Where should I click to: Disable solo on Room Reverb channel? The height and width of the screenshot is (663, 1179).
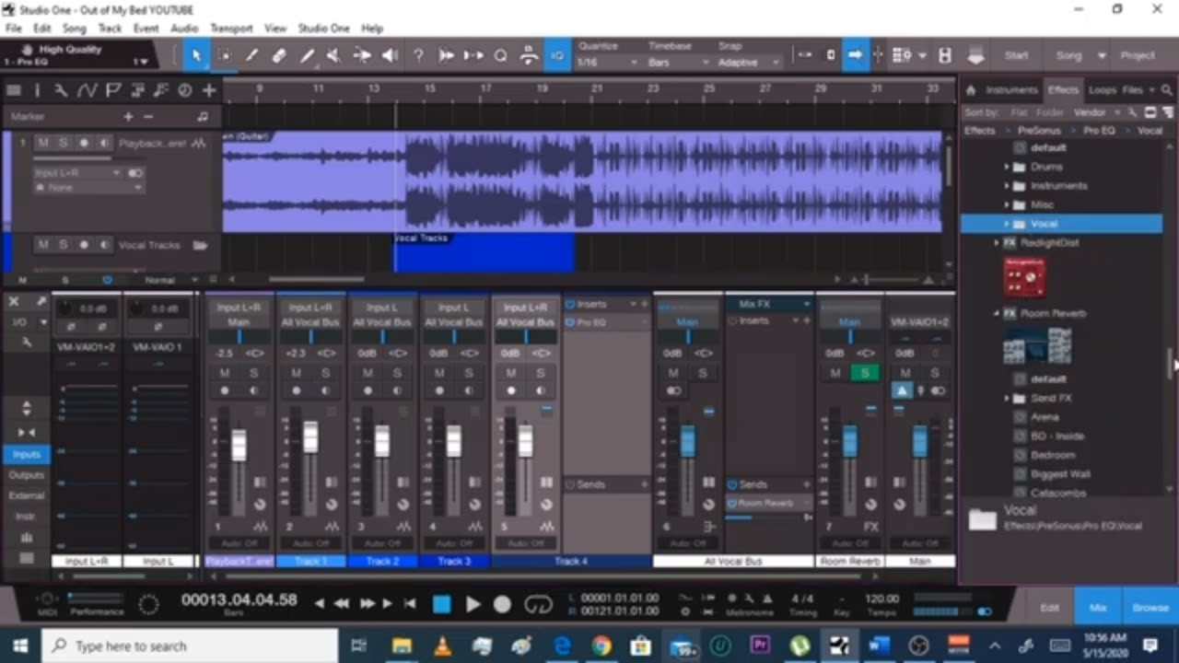[x=865, y=373]
